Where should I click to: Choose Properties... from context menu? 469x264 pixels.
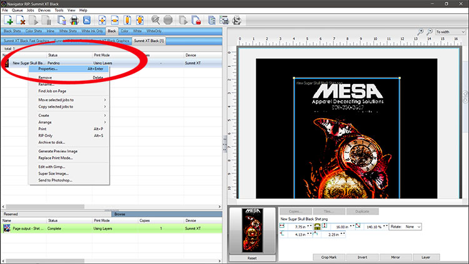69,69
